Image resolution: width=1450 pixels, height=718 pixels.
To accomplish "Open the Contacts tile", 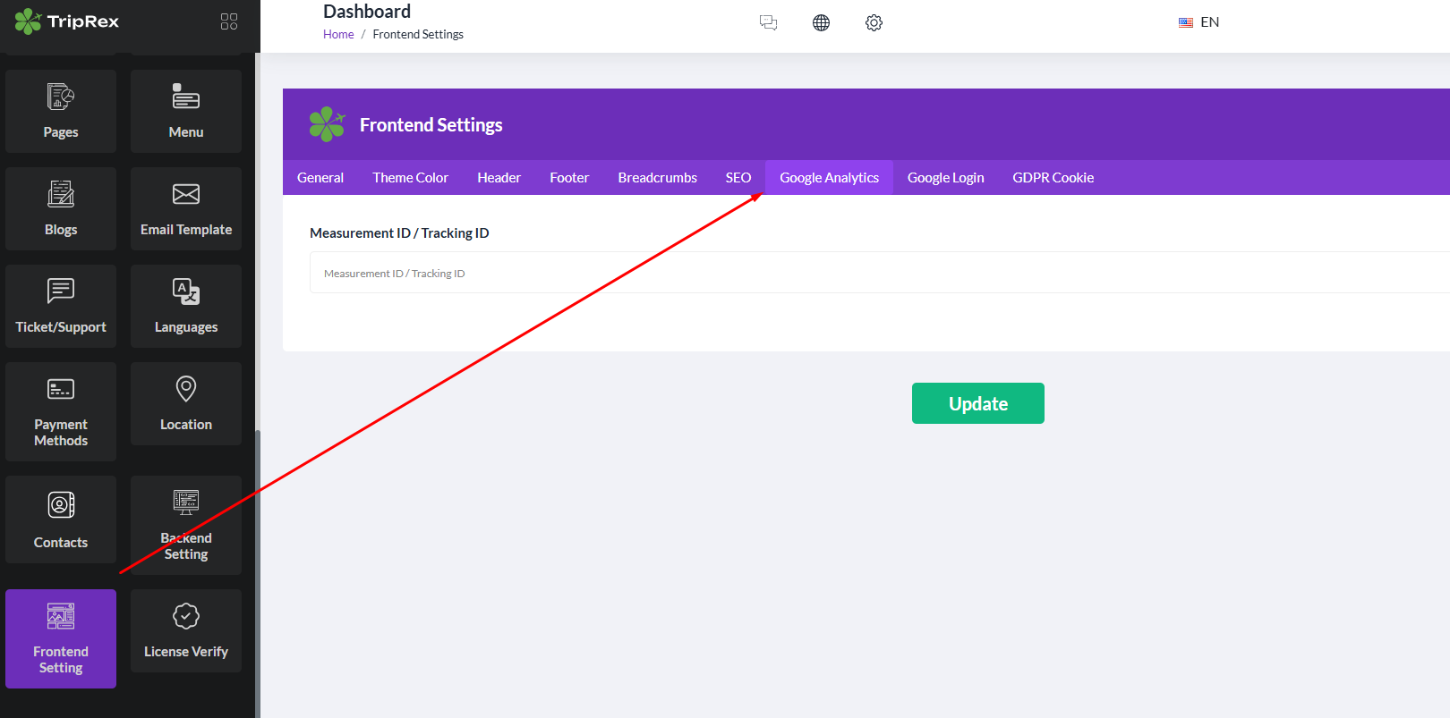I will click(x=61, y=519).
